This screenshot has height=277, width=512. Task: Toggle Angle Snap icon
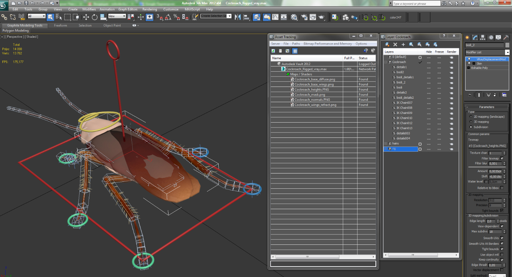tap(168, 17)
